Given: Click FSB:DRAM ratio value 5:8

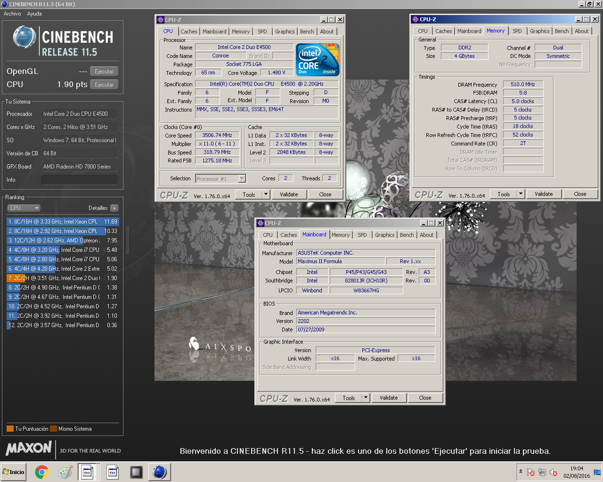Looking at the screenshot, I should (523, 93).
